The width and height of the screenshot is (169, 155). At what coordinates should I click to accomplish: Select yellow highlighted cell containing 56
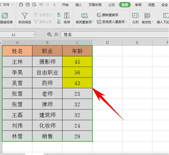77,72
